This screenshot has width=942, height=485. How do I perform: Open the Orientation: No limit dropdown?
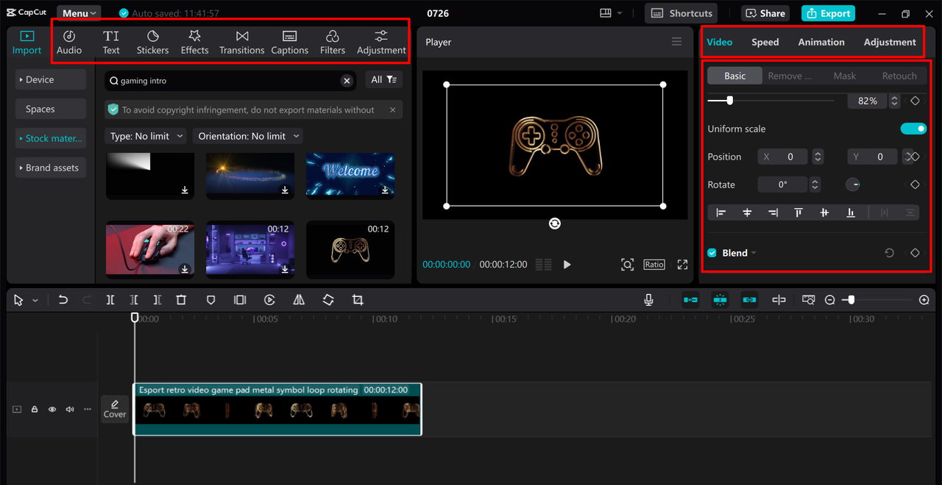coord(247,136)
